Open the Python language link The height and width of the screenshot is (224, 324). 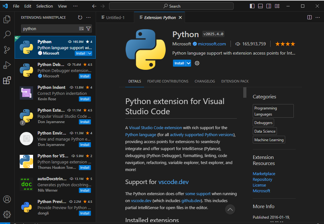141,135
